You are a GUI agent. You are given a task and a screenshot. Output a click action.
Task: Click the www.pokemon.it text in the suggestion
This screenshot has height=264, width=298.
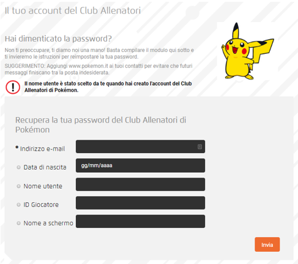point(88,66)
